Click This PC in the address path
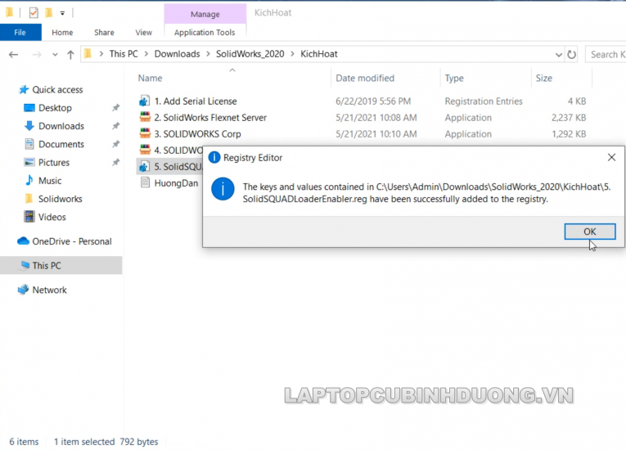 [124, 54]
